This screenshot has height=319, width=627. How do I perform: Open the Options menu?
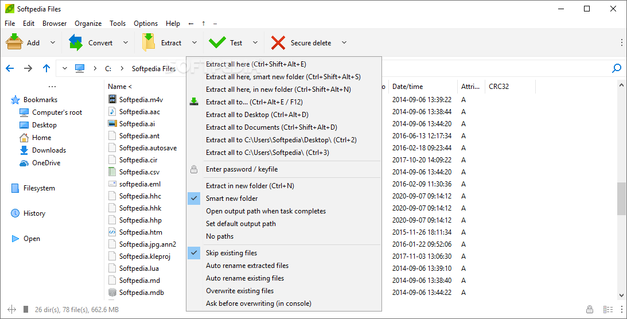click(x=146, y=23)
